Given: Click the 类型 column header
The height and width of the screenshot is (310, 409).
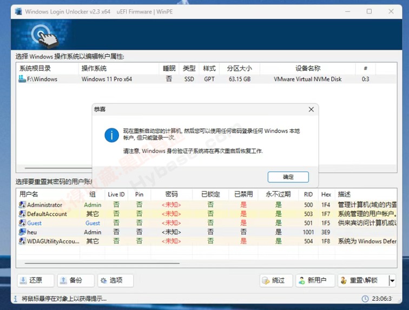Looking at the screenshot, I should pos(189,68).
